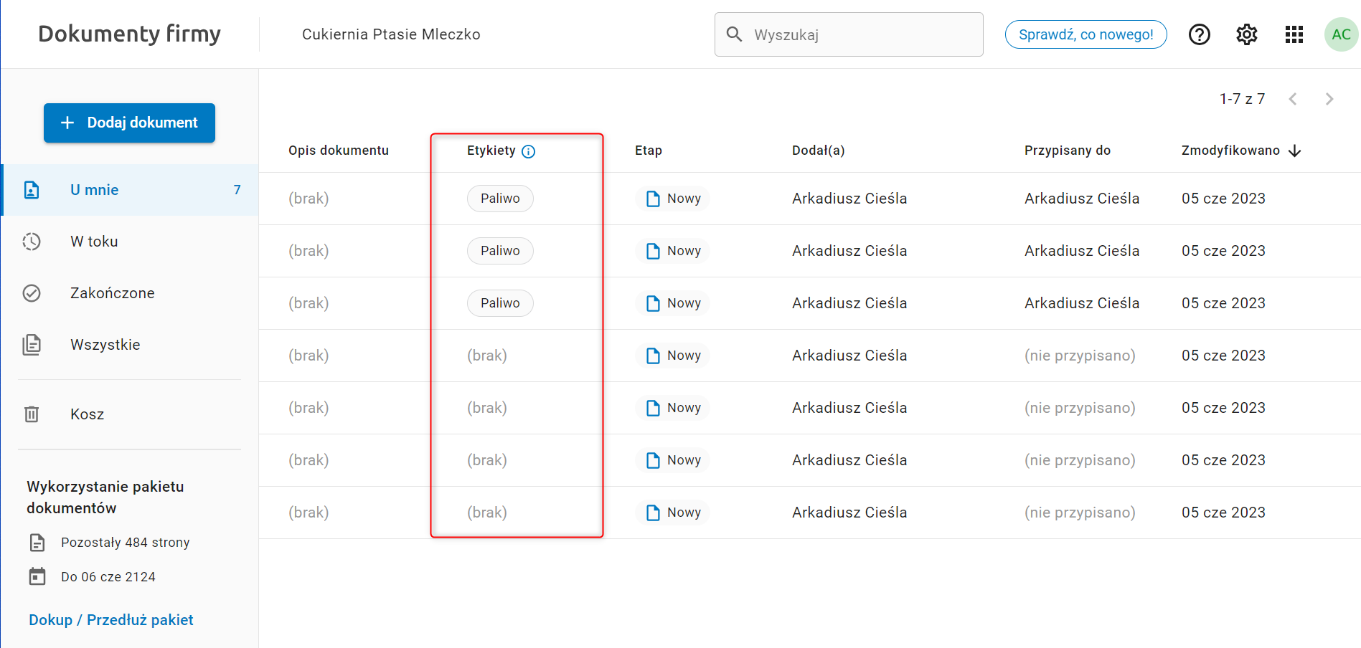Click the Pozostały 484 strony page icon
The height and width of the screenshot is (648, 1361).
click(x=37, y=543)
